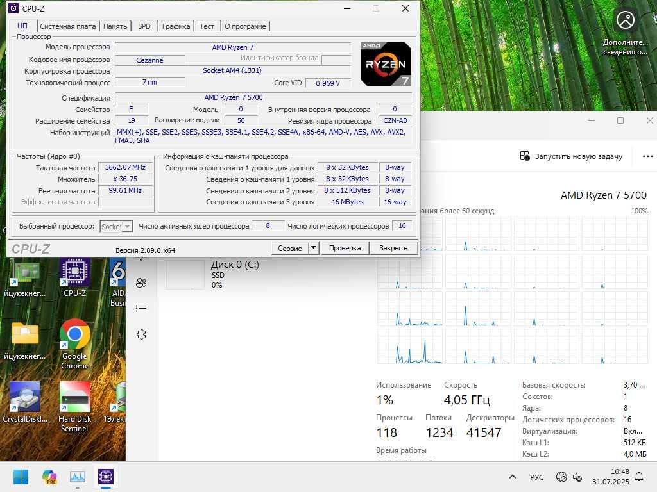
Task: Open the Services puzzle icon in Task Manager sidebar
Action: 141,334
